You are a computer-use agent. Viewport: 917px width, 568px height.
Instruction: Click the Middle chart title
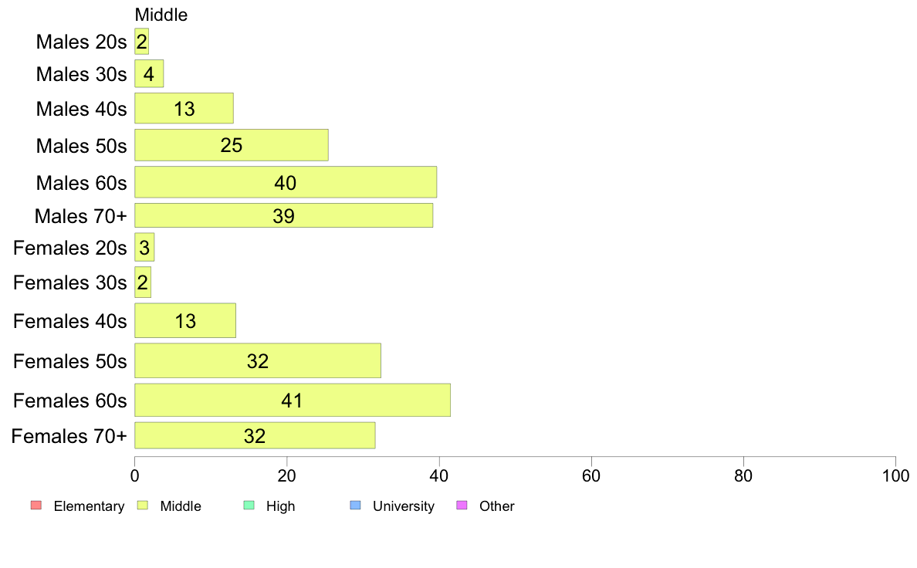(x=161, y=15)
